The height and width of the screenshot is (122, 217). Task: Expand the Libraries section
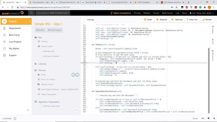pyautogui.click(x=40, y=64)
